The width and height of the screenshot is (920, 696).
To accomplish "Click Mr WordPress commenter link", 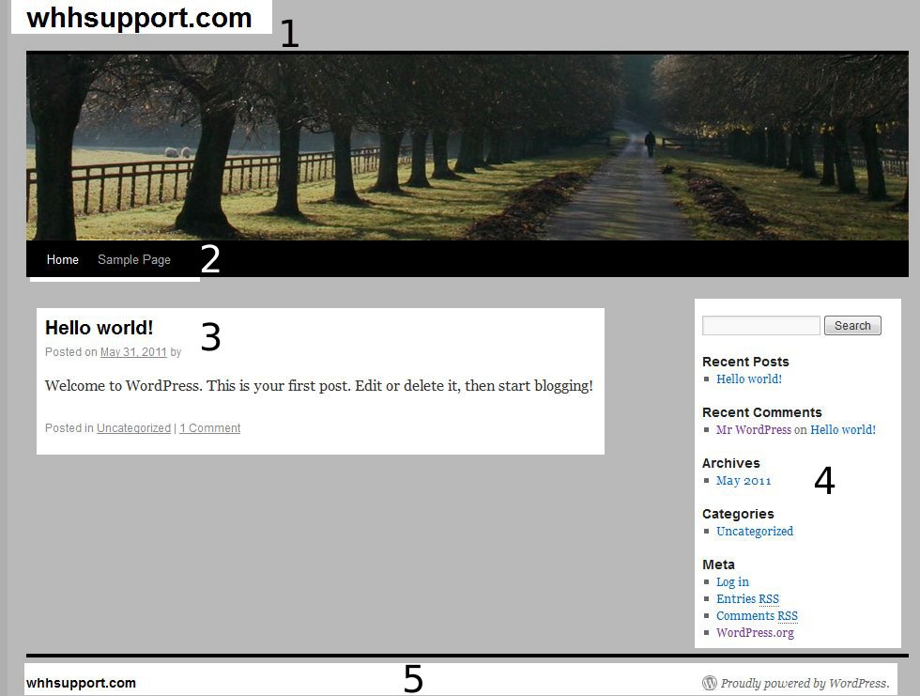I will click(x=753, y=430).
